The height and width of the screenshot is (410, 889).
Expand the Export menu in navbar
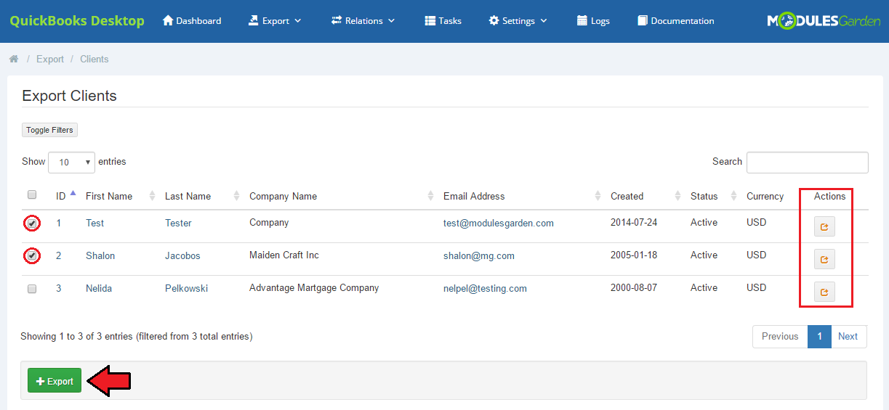coord(274,21)
